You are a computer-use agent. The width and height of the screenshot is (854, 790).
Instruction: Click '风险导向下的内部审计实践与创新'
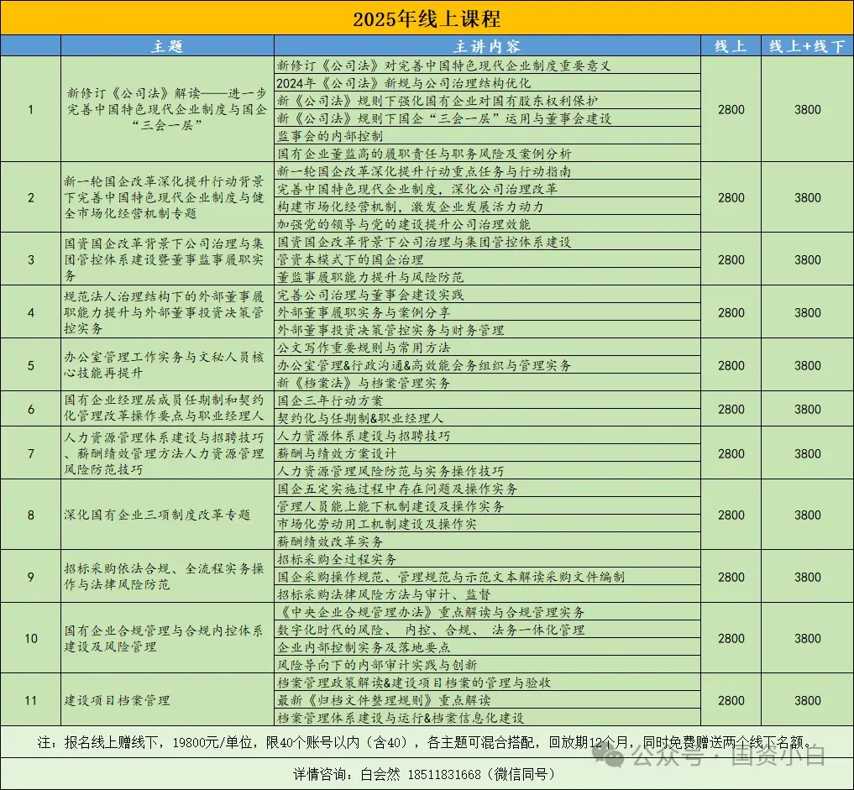tap(487, 664)
